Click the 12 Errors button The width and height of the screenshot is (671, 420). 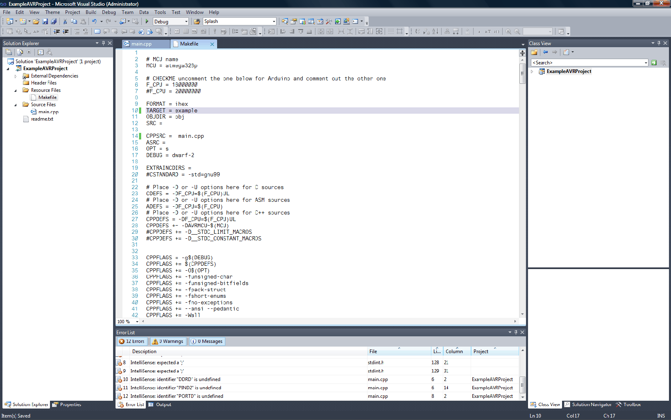(132, 341)
